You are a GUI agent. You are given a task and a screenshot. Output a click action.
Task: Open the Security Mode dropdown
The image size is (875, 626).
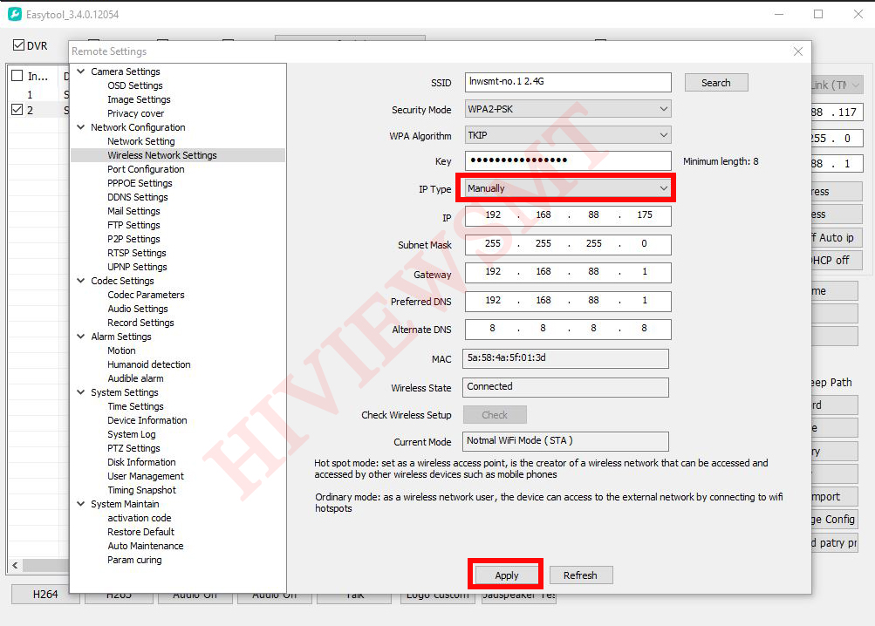pyautogui.click(x=568, y=109)
